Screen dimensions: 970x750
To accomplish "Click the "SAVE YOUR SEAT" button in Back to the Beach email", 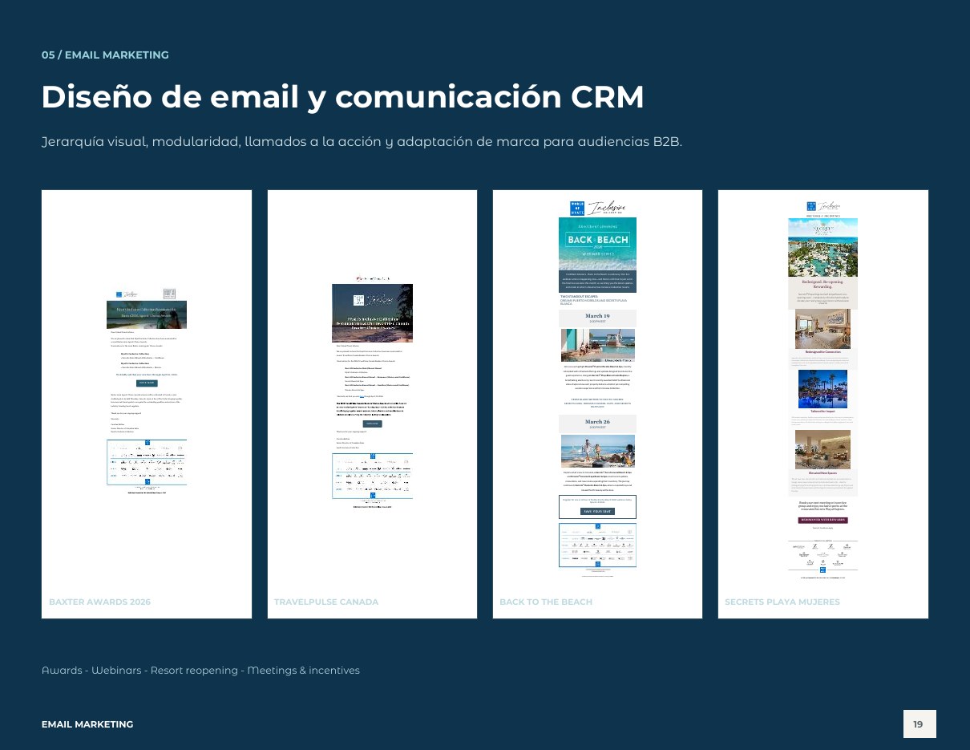I will click(x=597, y=511).
